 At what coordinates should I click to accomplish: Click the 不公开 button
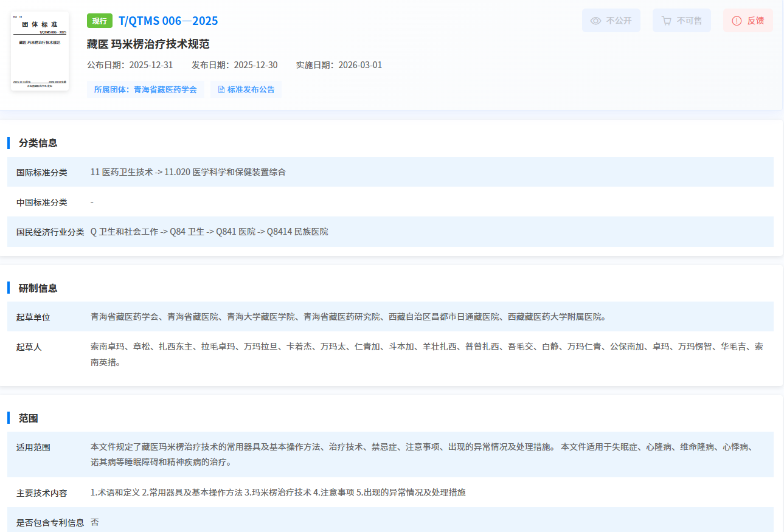click(x=611, y=21)
